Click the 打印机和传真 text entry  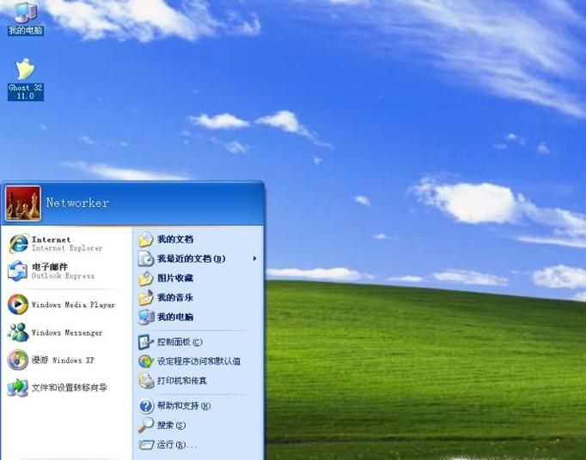(x=182, y=381)
